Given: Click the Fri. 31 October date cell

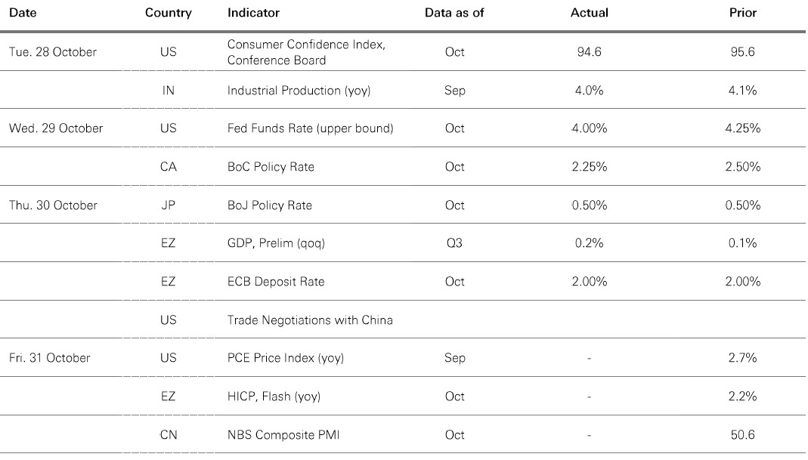Looking at the screenshot, I should 50,358.
